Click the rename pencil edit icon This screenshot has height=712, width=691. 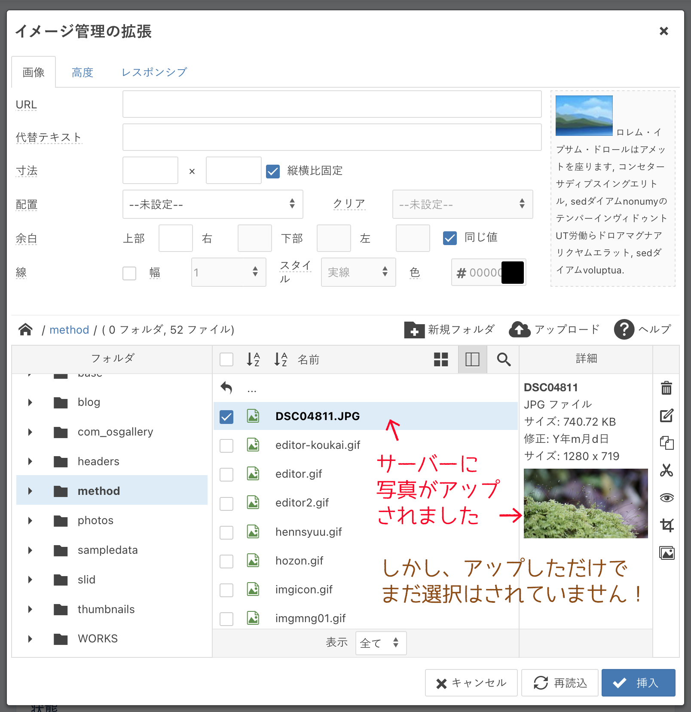tap(666, 416)
